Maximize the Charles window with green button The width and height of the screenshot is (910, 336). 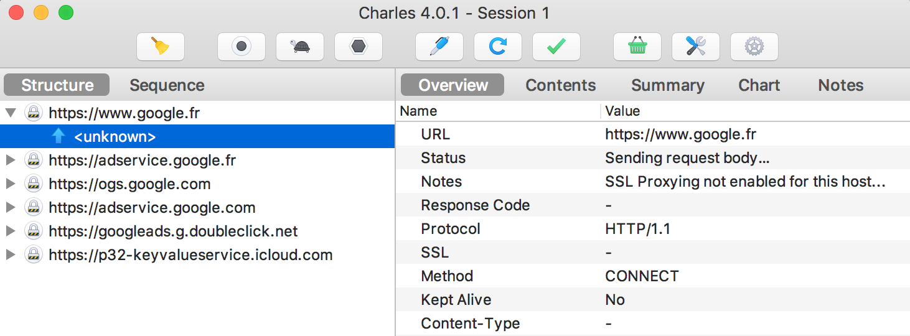66,12
